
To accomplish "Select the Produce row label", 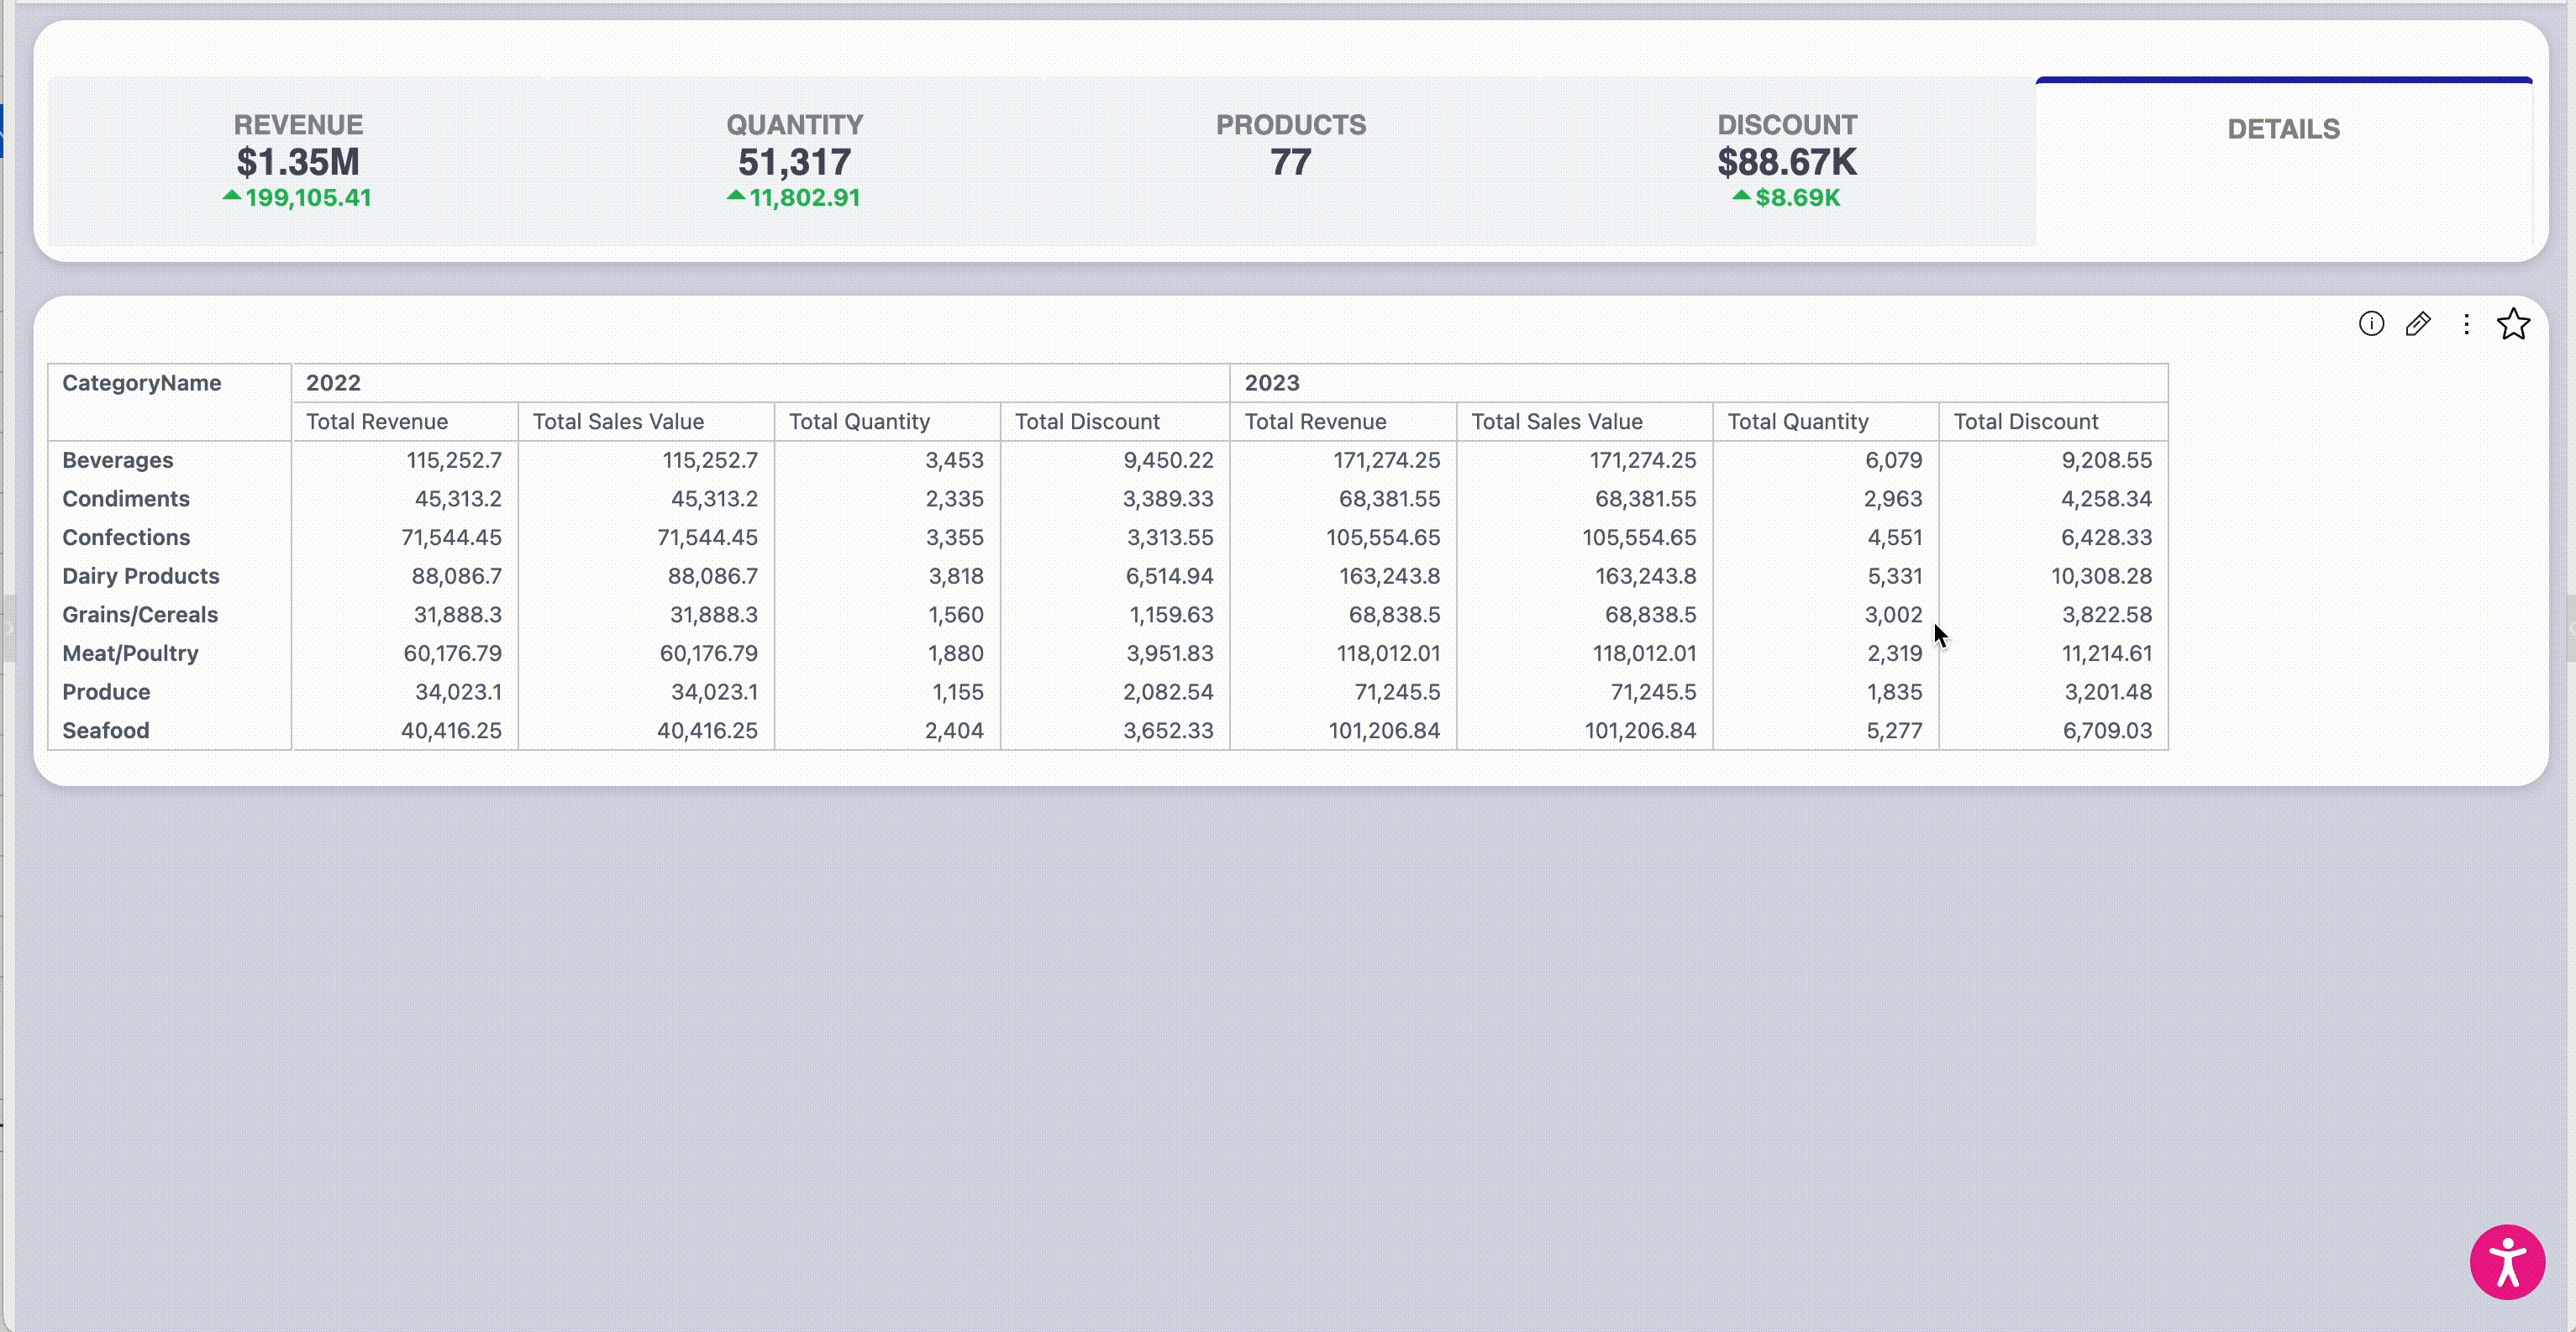I will [x=106, y=691].
